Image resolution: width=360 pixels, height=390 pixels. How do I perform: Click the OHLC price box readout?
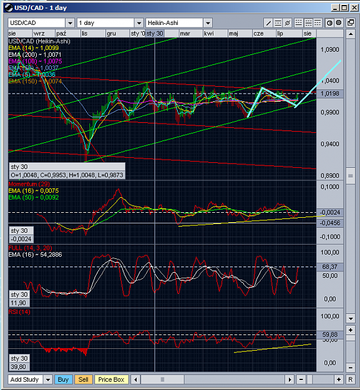[x=67, y=175]
